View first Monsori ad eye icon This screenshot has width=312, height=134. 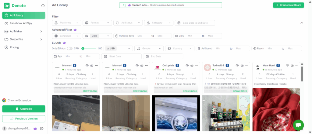(87, 65)
